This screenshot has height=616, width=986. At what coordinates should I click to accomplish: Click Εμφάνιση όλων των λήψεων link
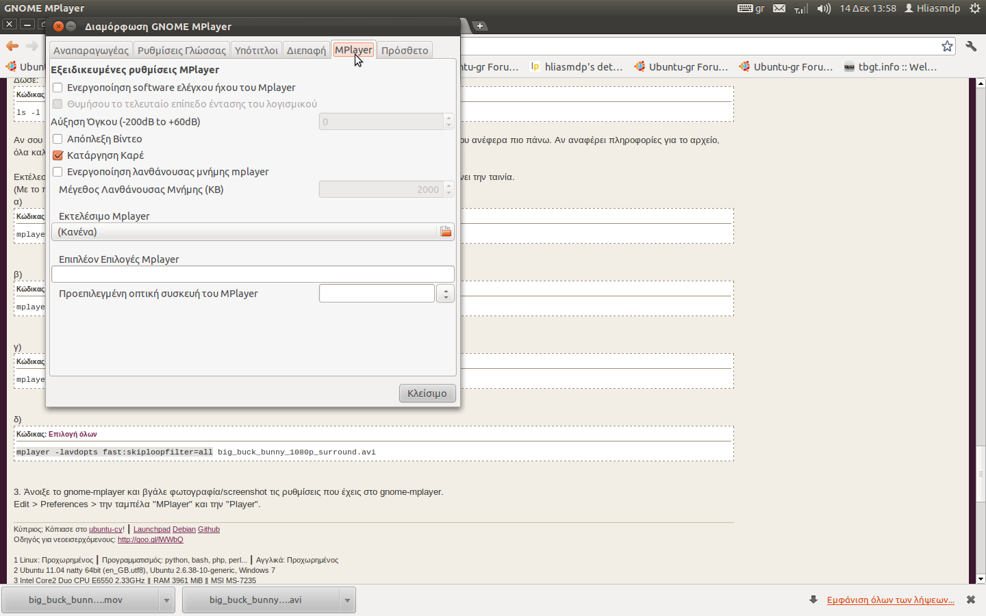pyautogui.click(x=891, y=600)
